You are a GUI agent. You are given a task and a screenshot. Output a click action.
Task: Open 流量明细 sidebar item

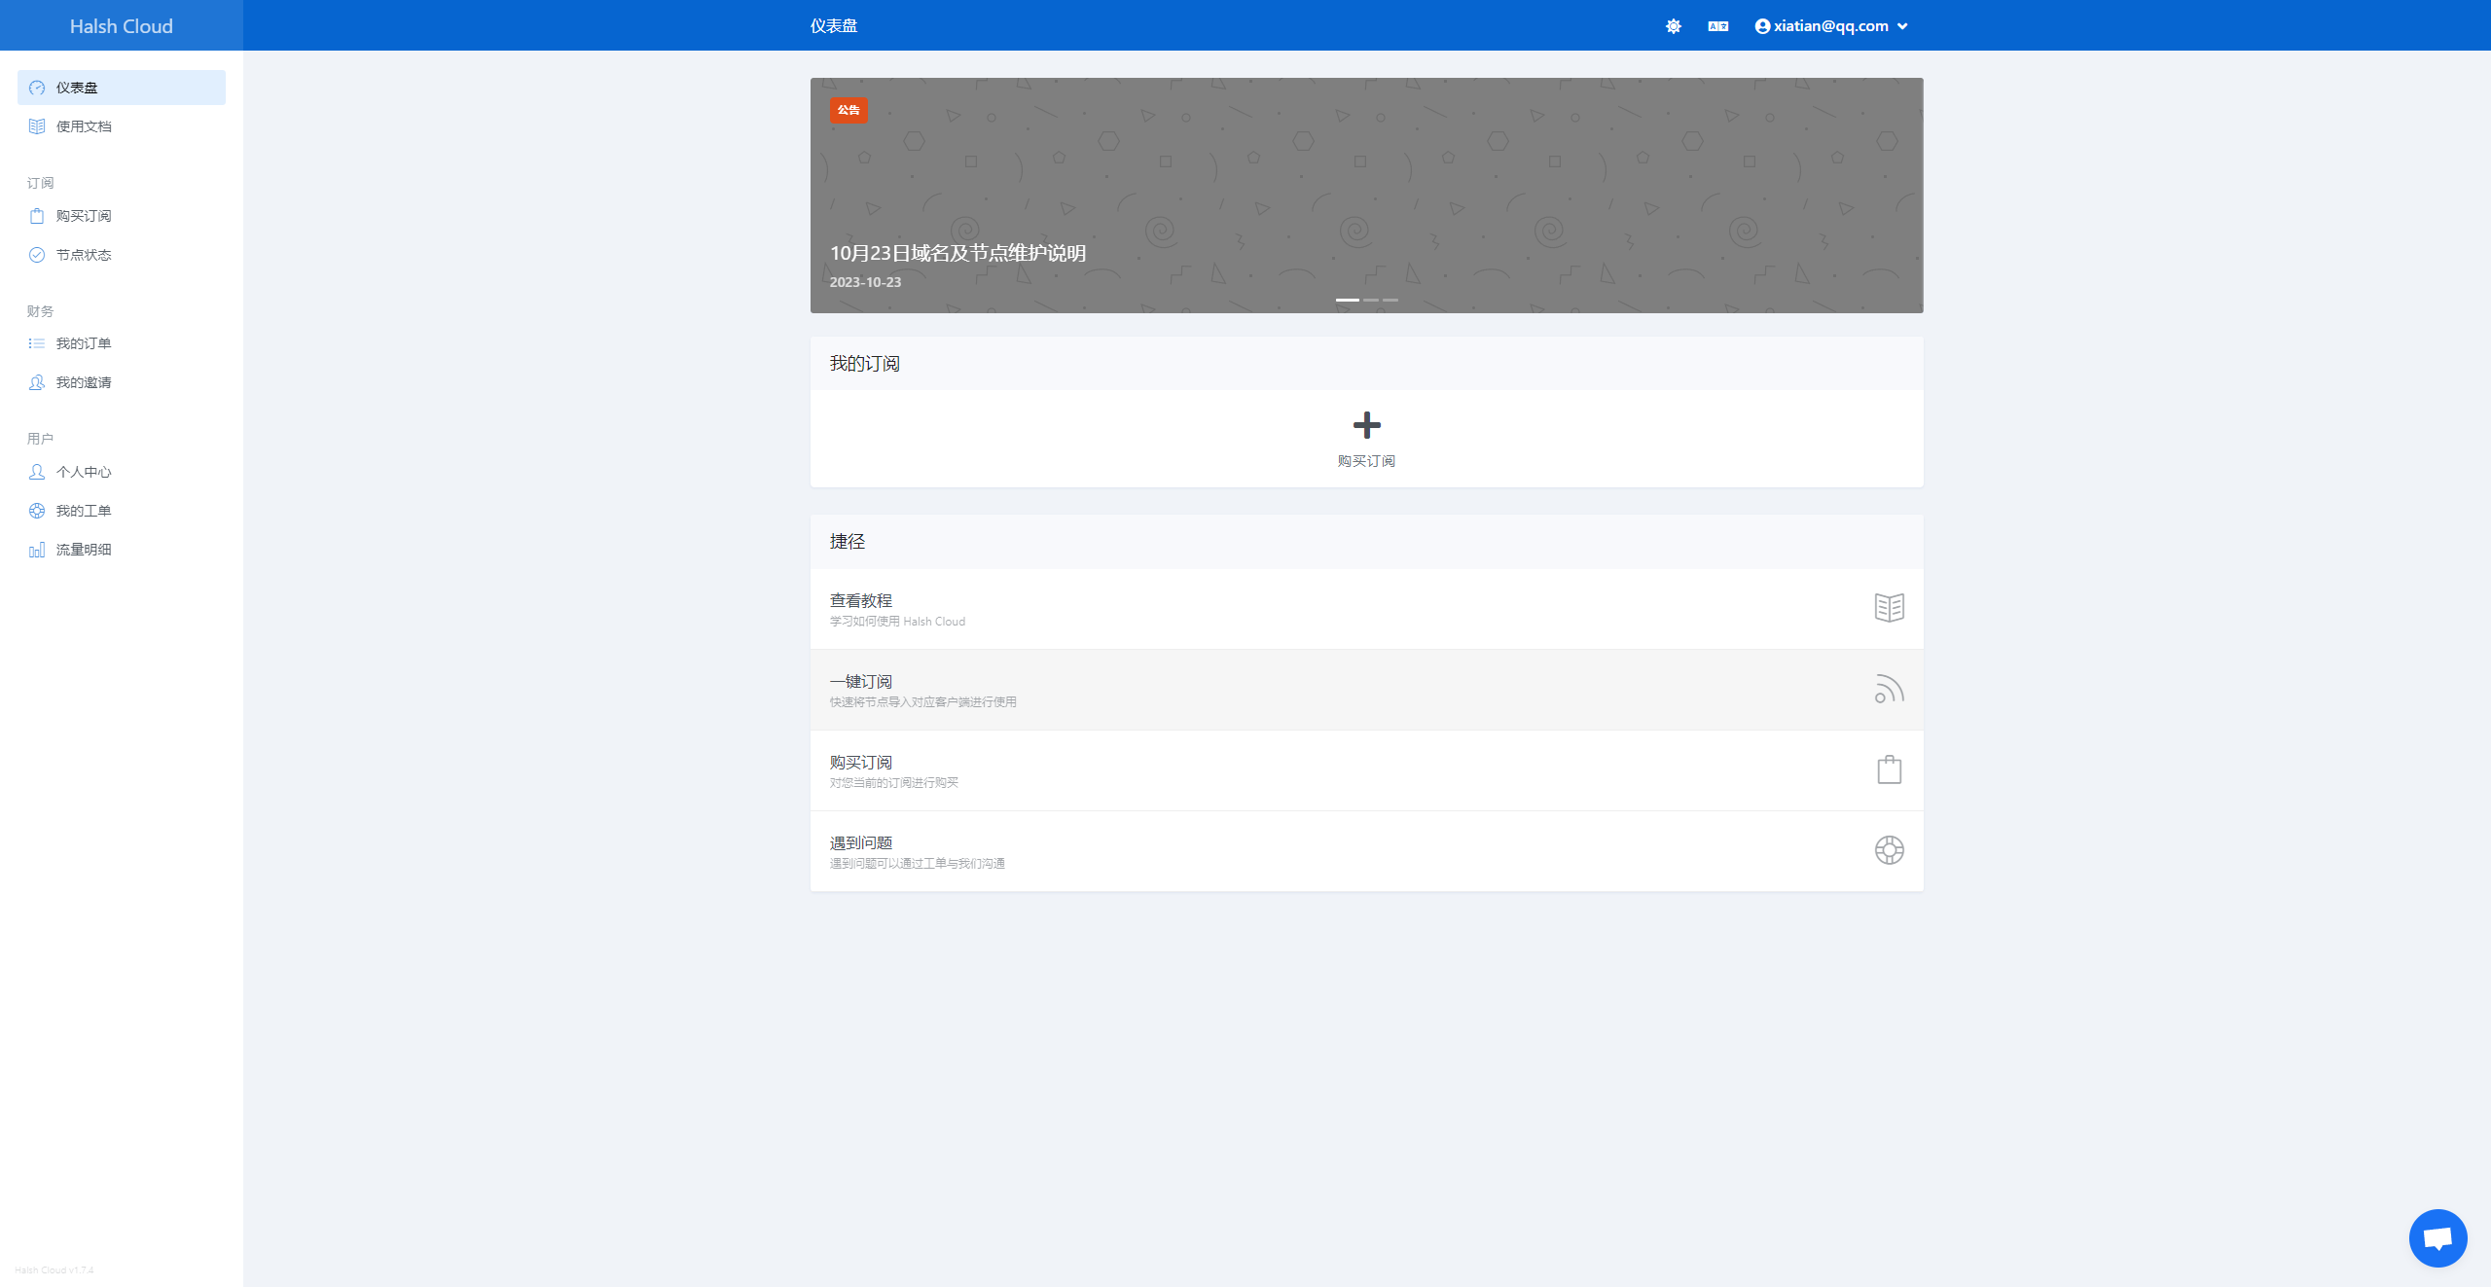pyautogui.click(x=84, y=550)
